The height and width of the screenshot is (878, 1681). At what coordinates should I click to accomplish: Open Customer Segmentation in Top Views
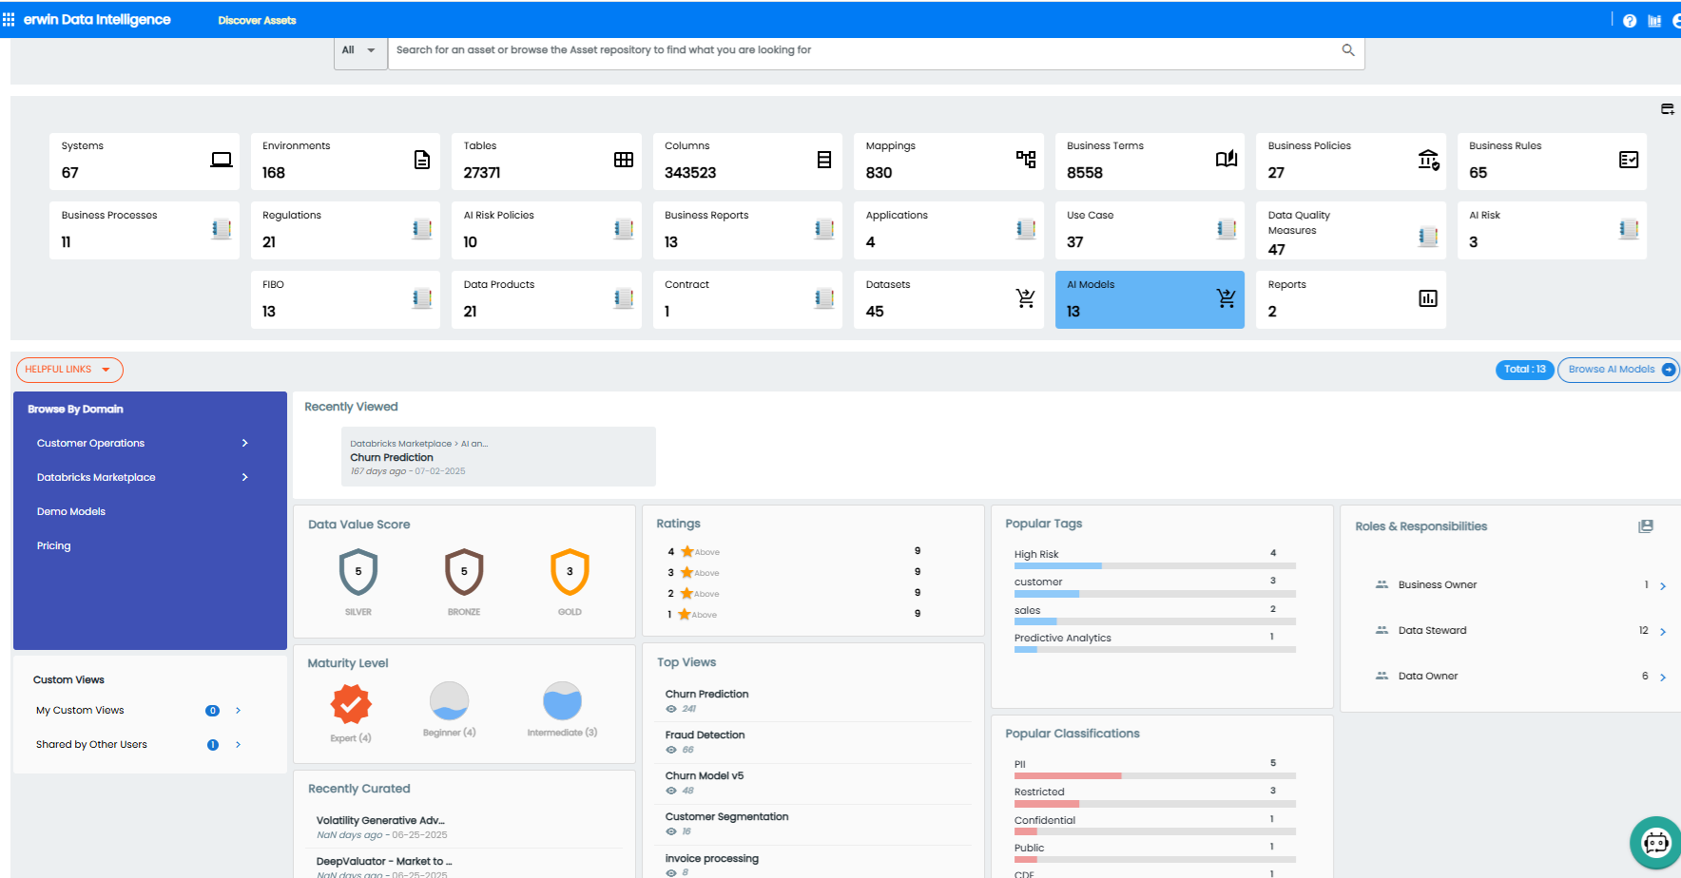click(x=726, y=816)
